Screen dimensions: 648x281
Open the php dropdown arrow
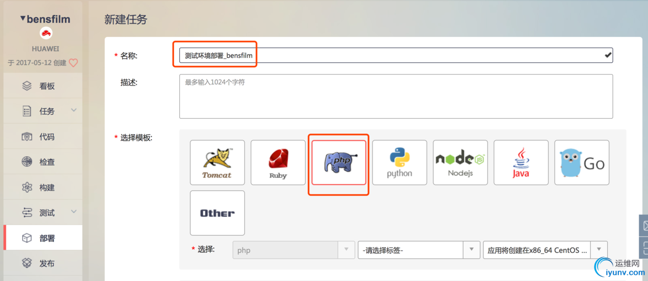click(346, 250)
